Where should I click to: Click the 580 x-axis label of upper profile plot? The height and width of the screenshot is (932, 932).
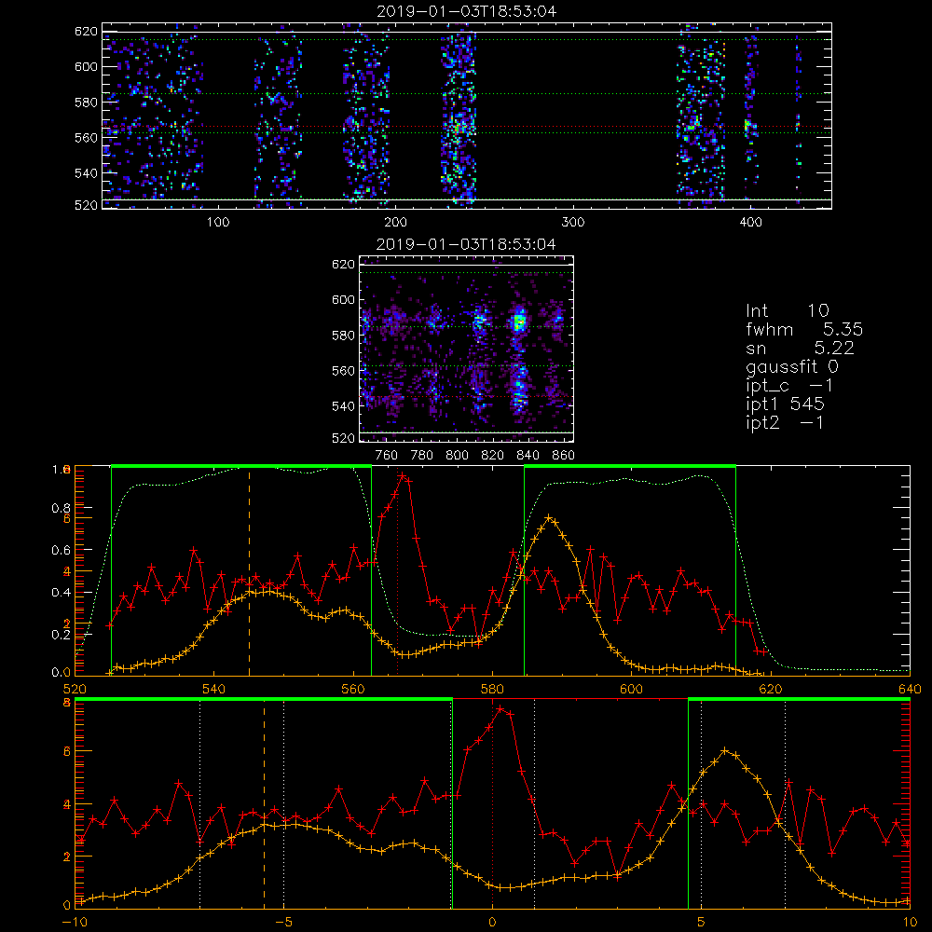[492, 689]
